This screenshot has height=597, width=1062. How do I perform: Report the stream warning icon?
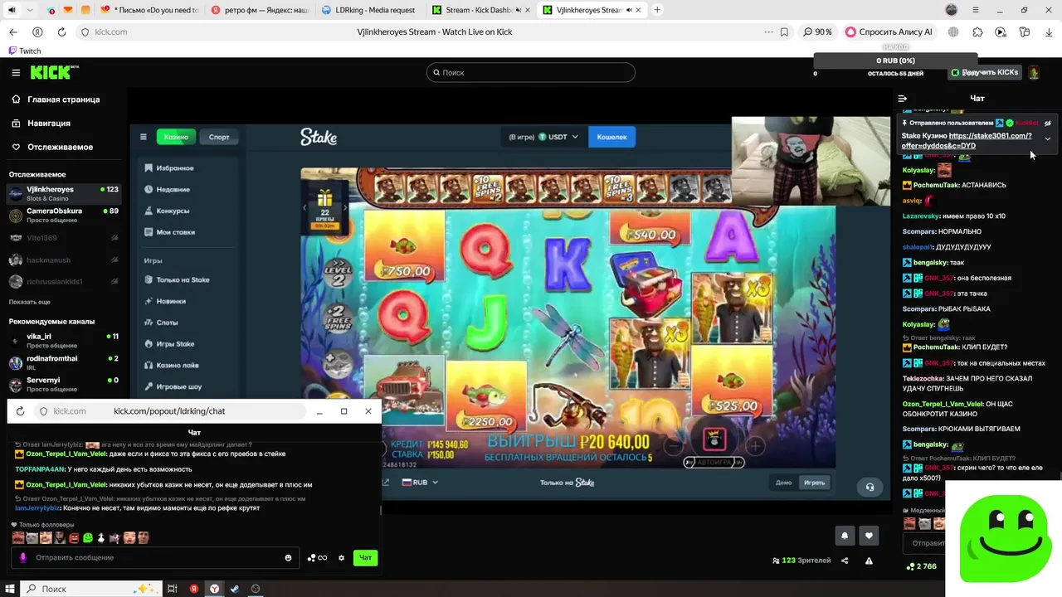pyautogui.click(x=869, y=561)
